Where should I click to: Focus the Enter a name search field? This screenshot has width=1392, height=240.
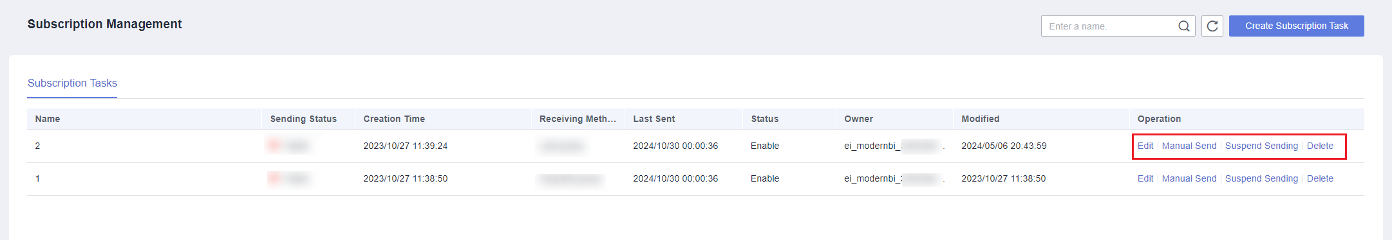coord(1109,26)
